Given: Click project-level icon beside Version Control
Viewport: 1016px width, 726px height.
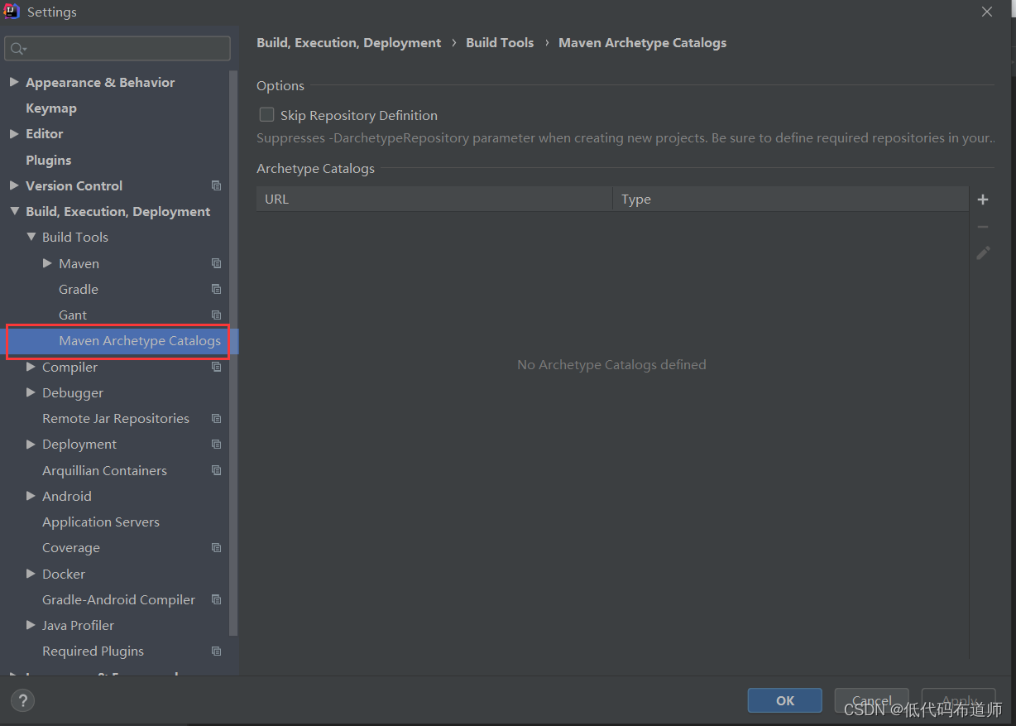Looking at the screenshot, I should pos(216,185).
